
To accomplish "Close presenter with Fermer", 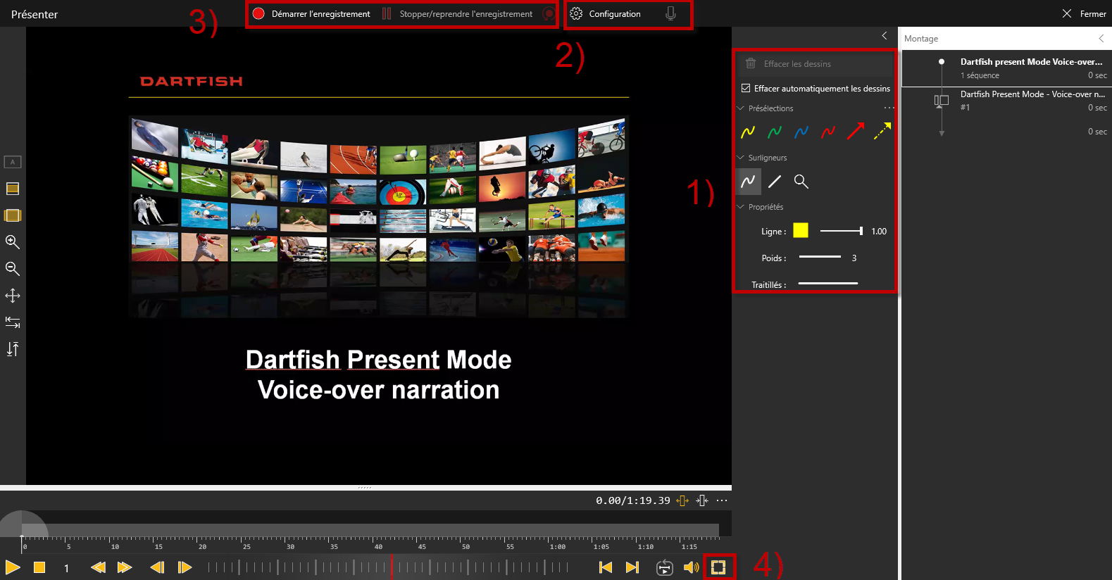I will coord(1085,13).
